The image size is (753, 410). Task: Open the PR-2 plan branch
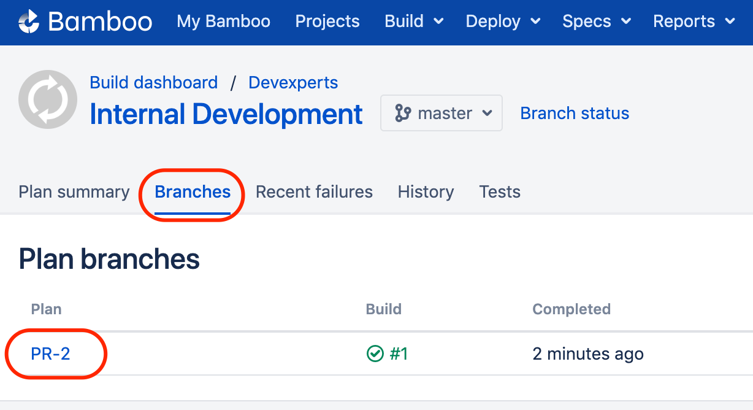pos(50,354)
